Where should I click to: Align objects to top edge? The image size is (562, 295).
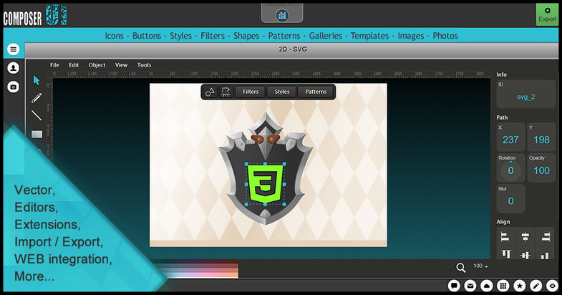click(x=505, y=254)
